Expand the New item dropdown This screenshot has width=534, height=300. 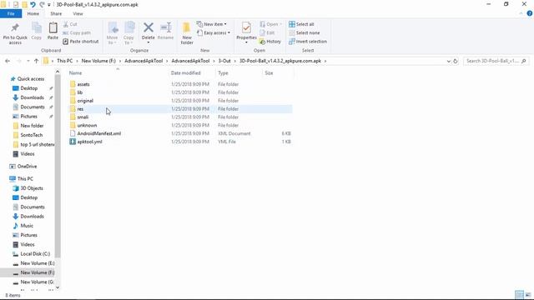pos(211,24)
